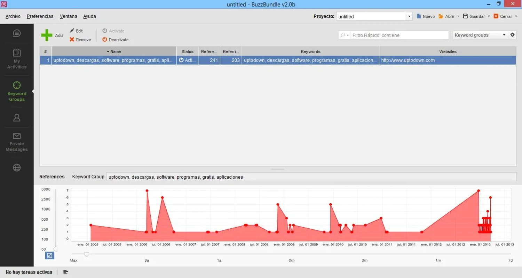522x278 pixels.
Task: Click the globe sidebar icon
Action: [x=17, y=167]
